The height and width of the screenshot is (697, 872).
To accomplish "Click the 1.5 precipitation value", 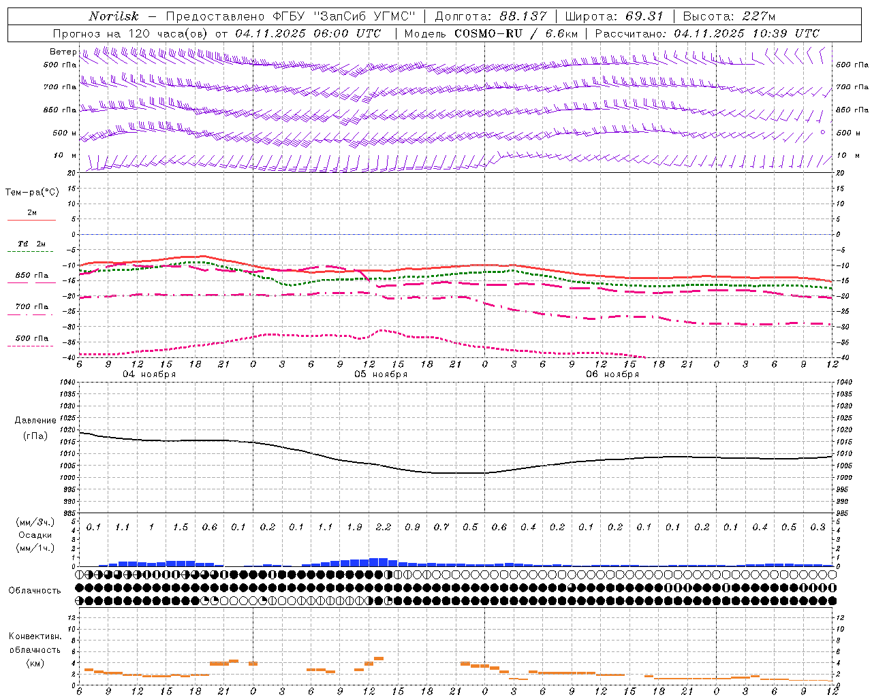I will 181,527.
